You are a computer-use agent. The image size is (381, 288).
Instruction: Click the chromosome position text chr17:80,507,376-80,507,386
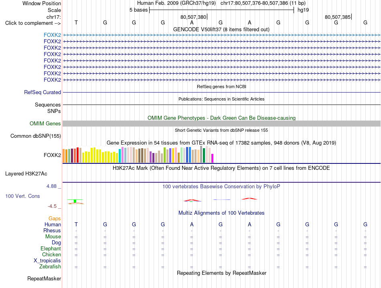point(254,3)
